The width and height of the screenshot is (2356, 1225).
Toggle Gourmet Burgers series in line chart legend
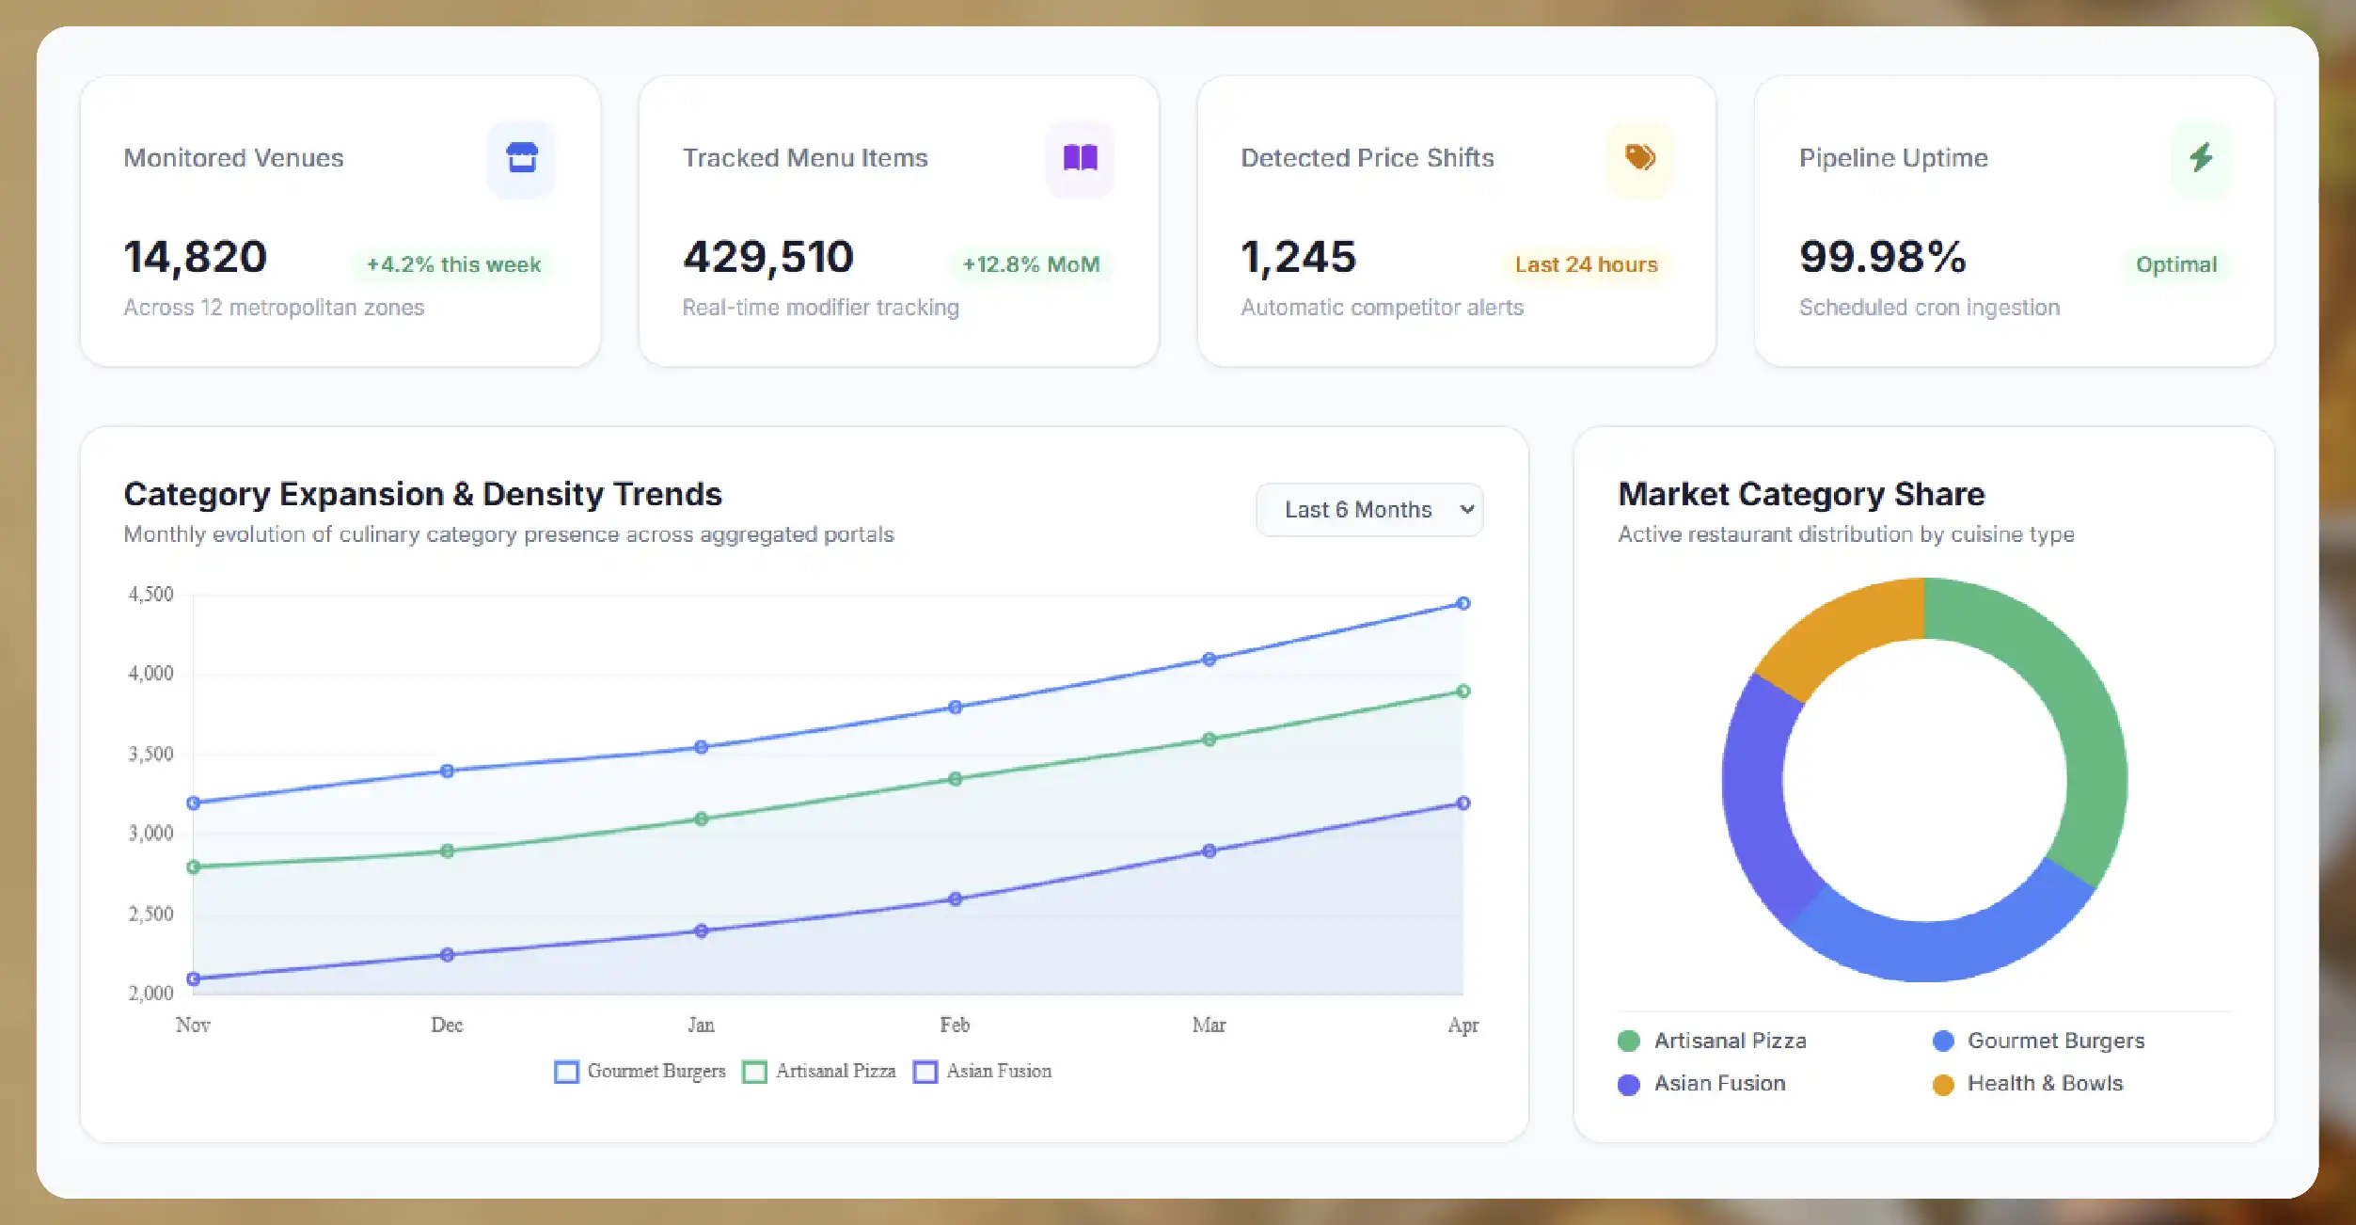tap(640, 1072)
